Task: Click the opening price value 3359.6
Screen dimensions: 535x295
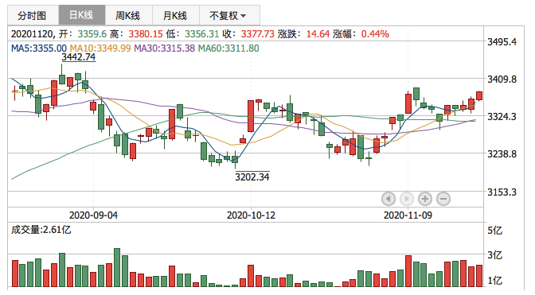Action: tap(92, 34)
